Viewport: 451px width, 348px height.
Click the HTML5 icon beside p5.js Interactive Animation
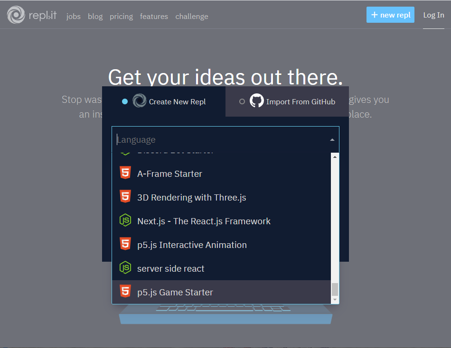[125, 244]
